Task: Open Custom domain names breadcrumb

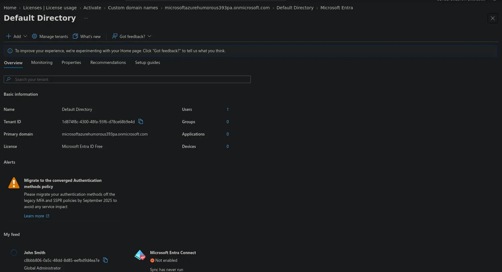Action: pos(133,8)
